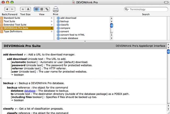Click the 'backup' definition heading
Viewport: 170px width, 114px height.
coord(8,83)
